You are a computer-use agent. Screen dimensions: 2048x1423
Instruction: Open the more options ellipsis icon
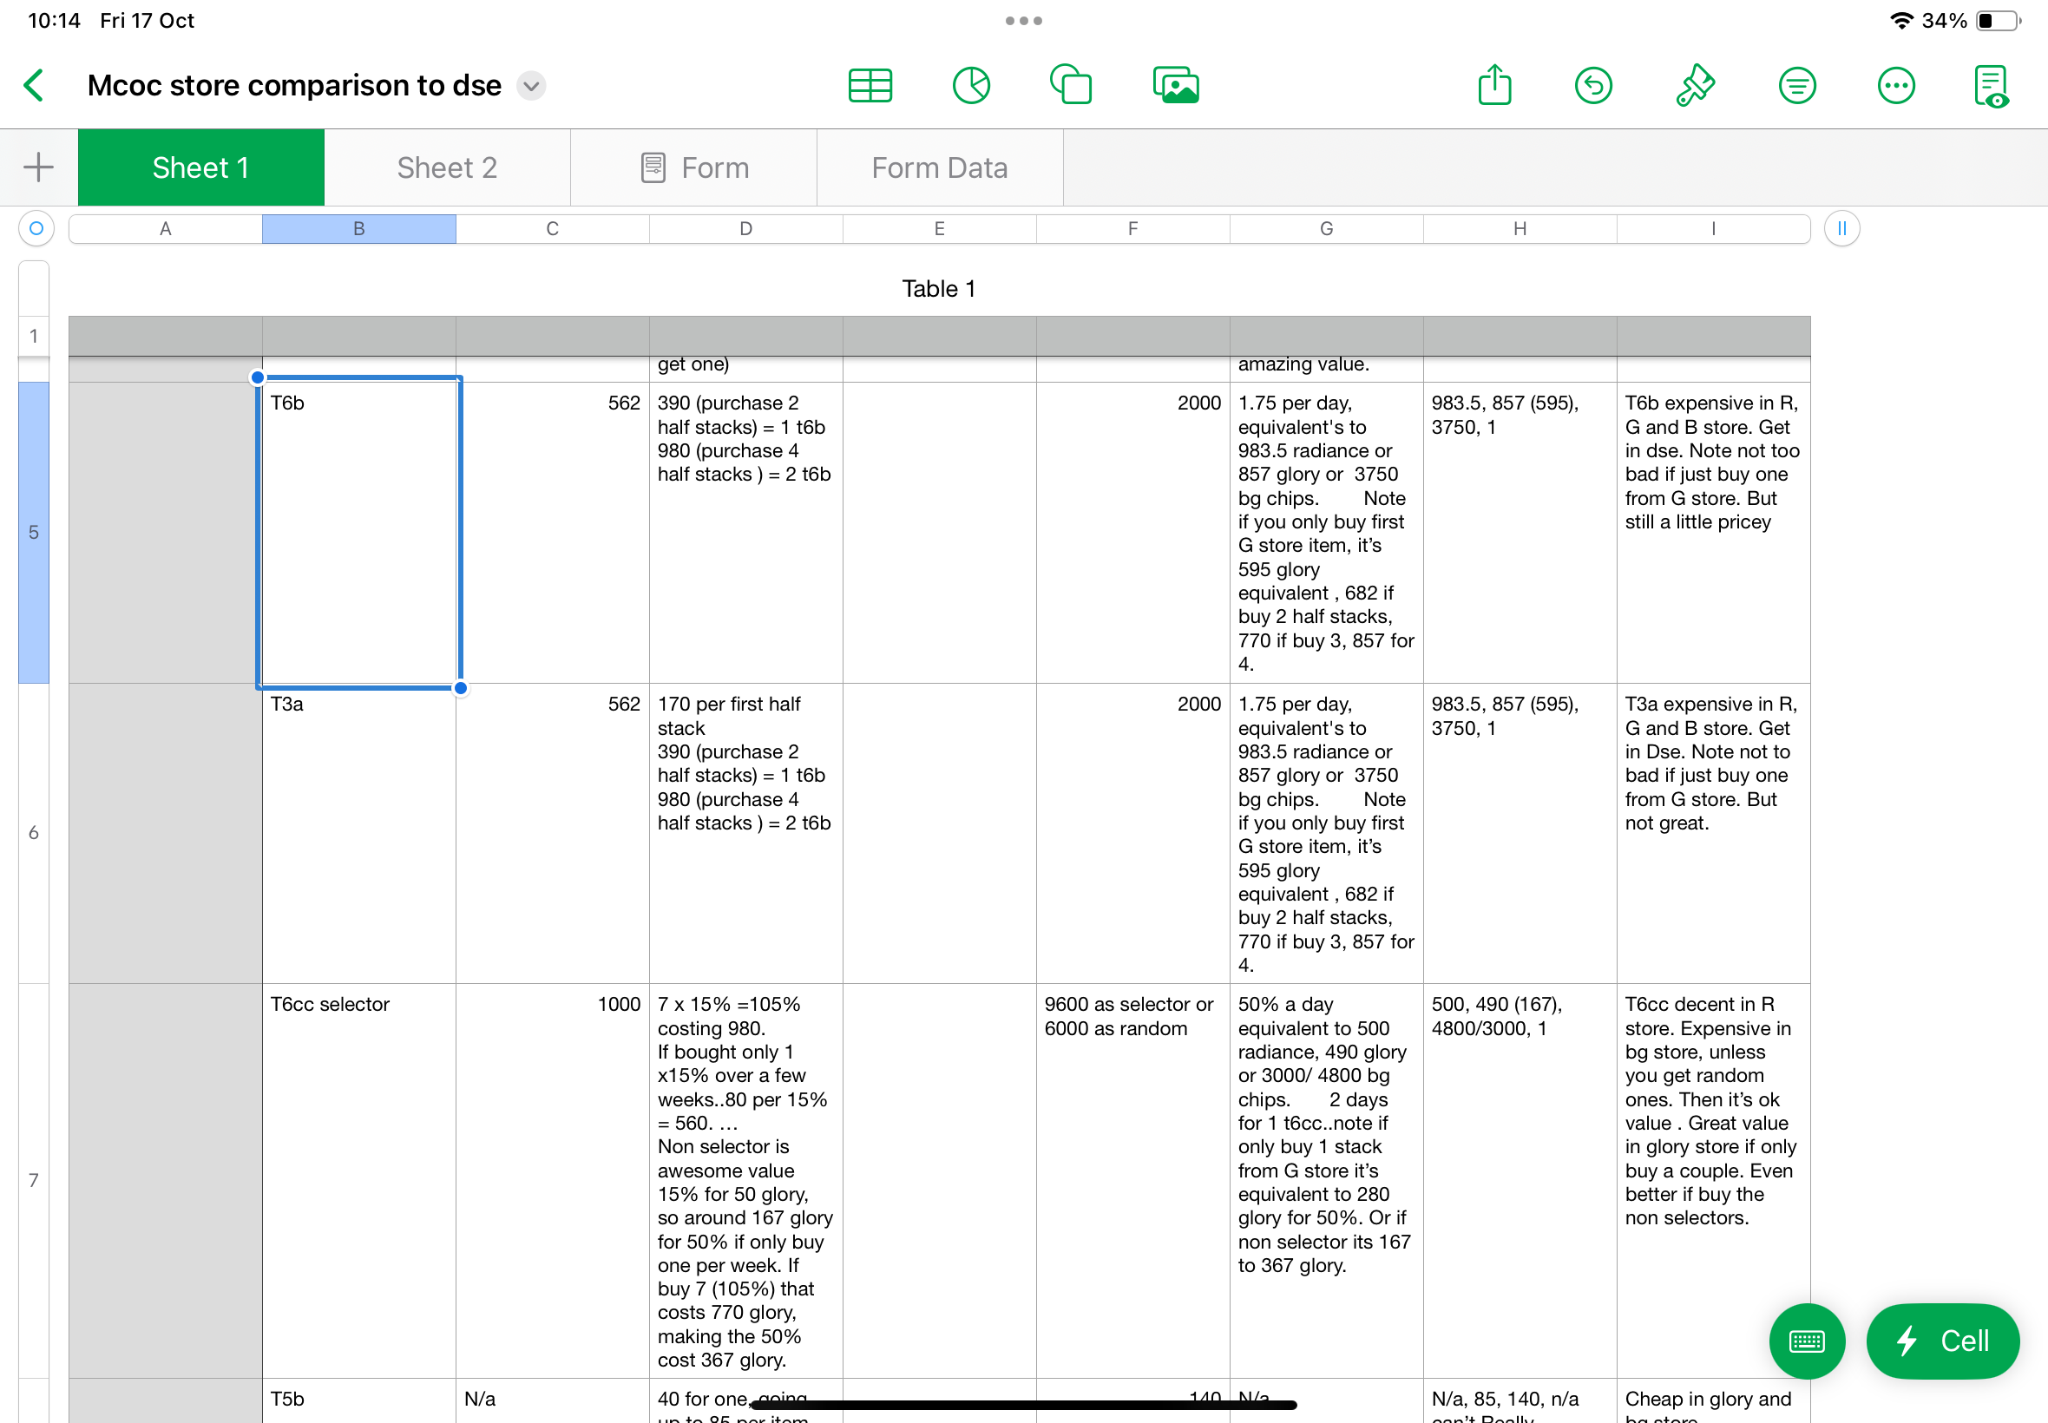click(x=1895, y=86)
